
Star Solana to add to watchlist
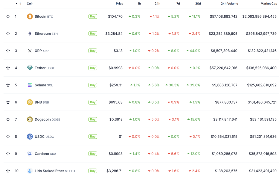tap(8, 85)
